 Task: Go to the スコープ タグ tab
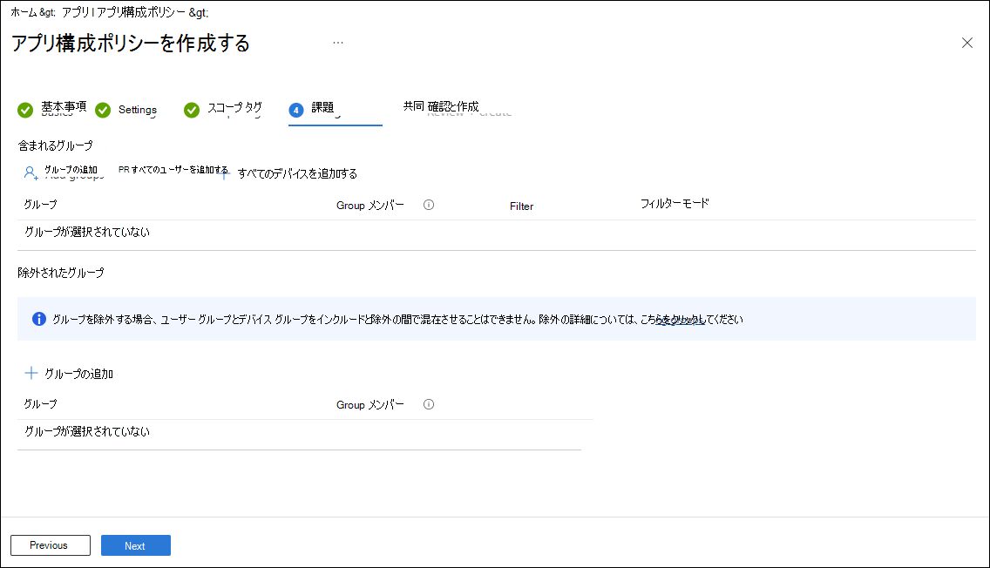(x=234, y=108)
